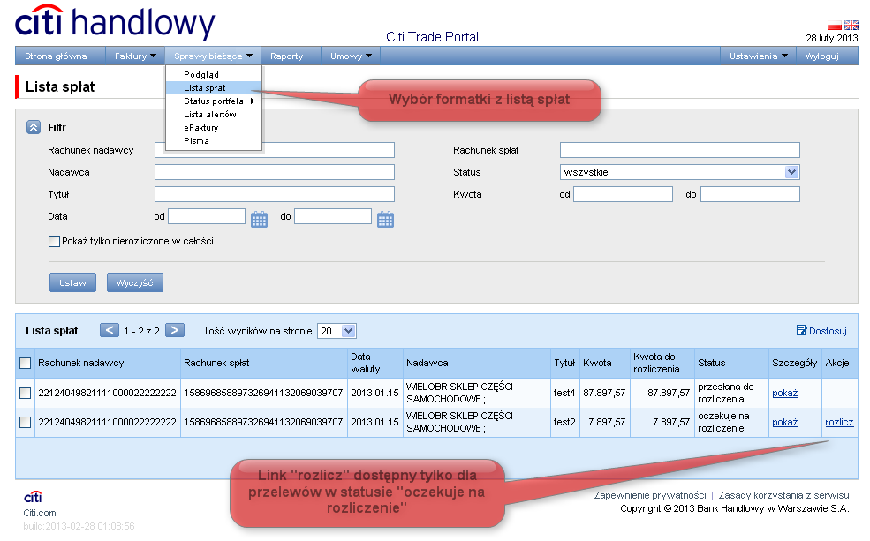870x541 pixels.
Task: Open 'Zasady korzystania z serwisu' footer link
Action: pyautogui.click(x=784, y=495)
